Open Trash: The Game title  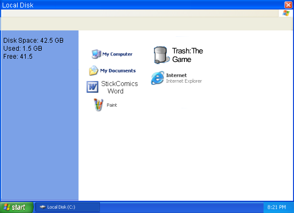pyautogui.click(x=188, y=55)
